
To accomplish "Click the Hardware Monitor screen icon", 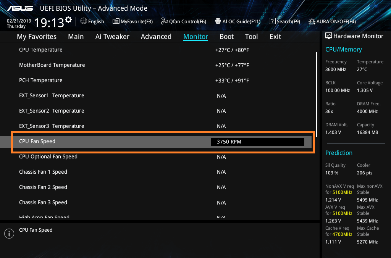I will [329, 36].
